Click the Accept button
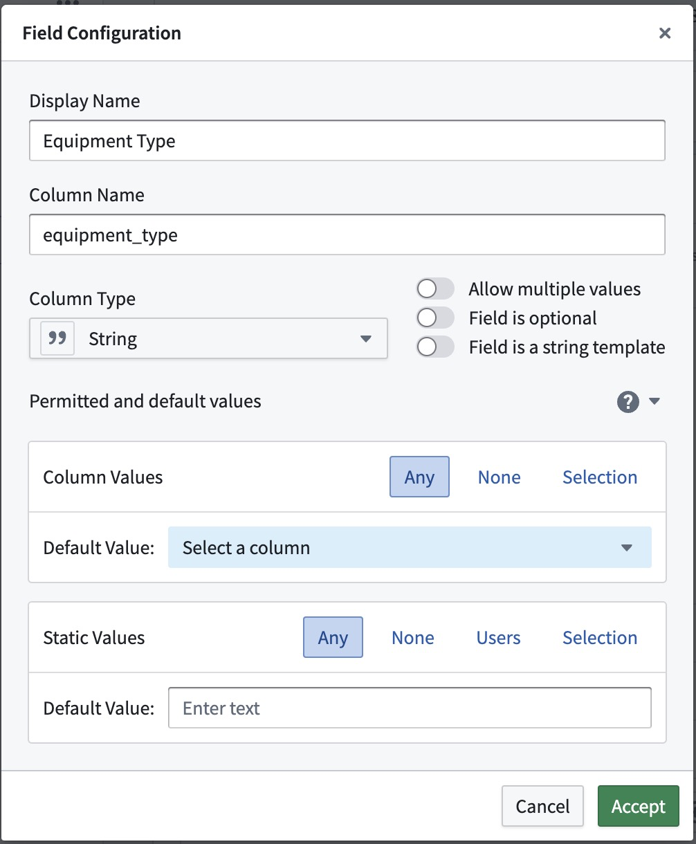696x844 pixels. click(638, 806)
